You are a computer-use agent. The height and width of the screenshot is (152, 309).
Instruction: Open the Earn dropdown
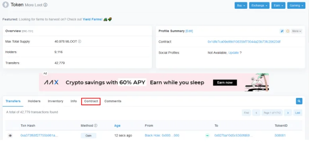click(278, 6)
